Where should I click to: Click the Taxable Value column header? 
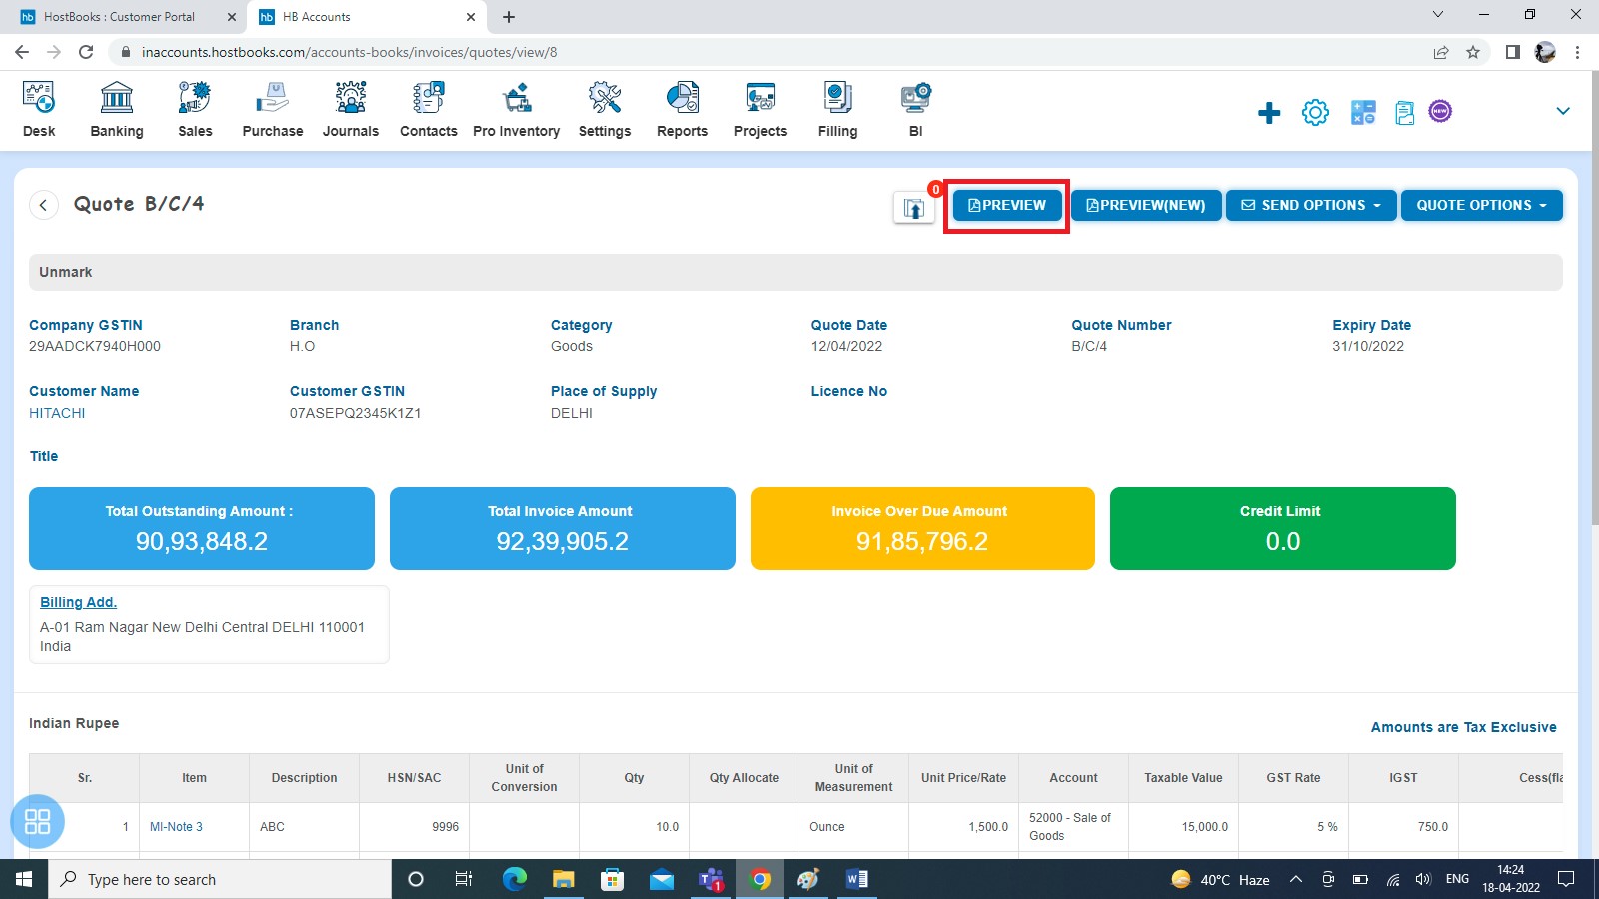1183,778
